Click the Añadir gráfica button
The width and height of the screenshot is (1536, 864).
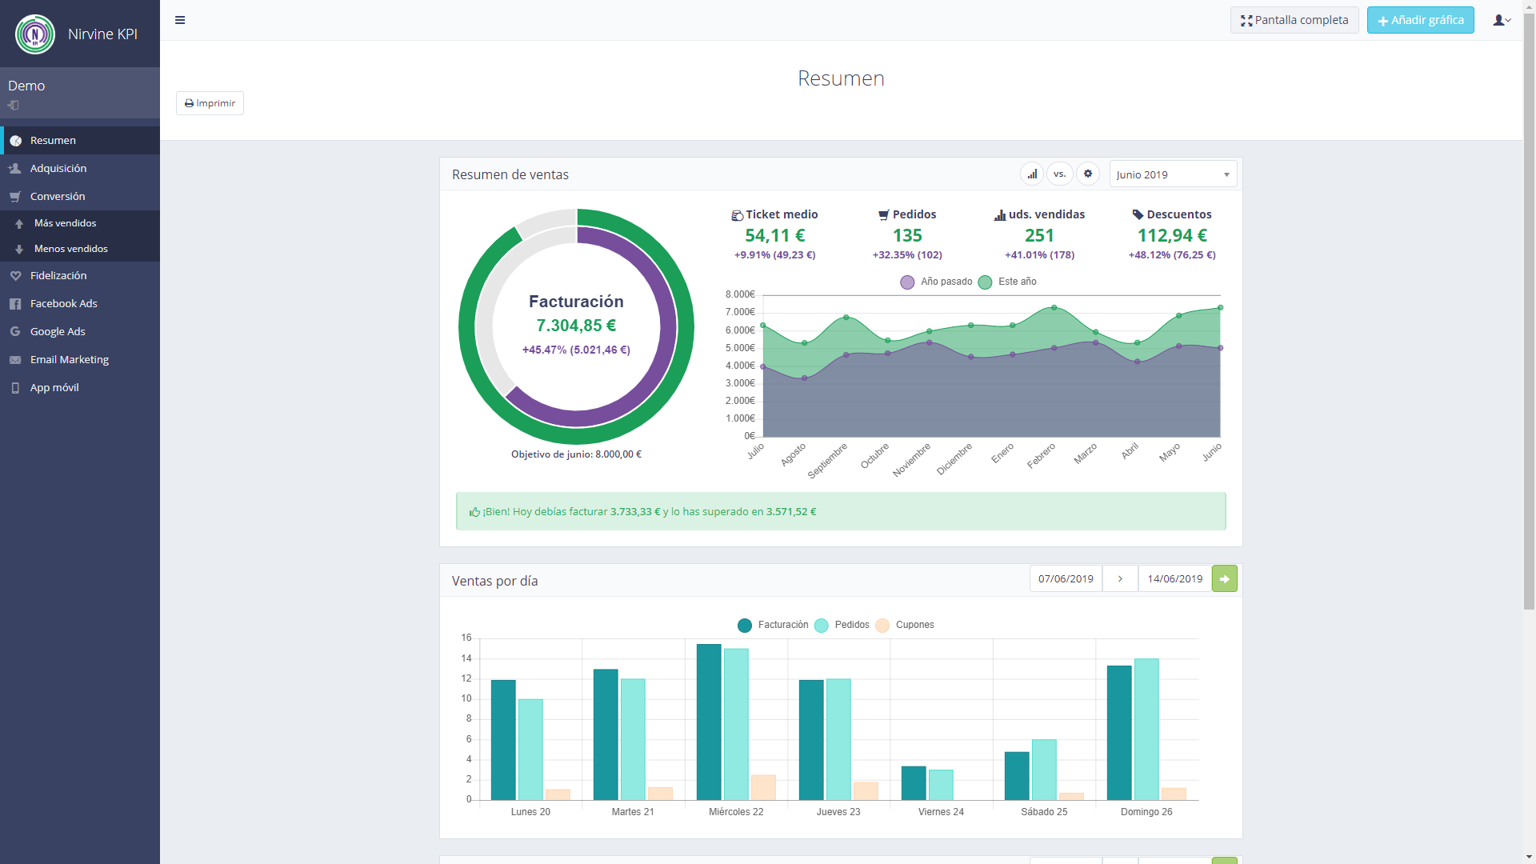1420,19
